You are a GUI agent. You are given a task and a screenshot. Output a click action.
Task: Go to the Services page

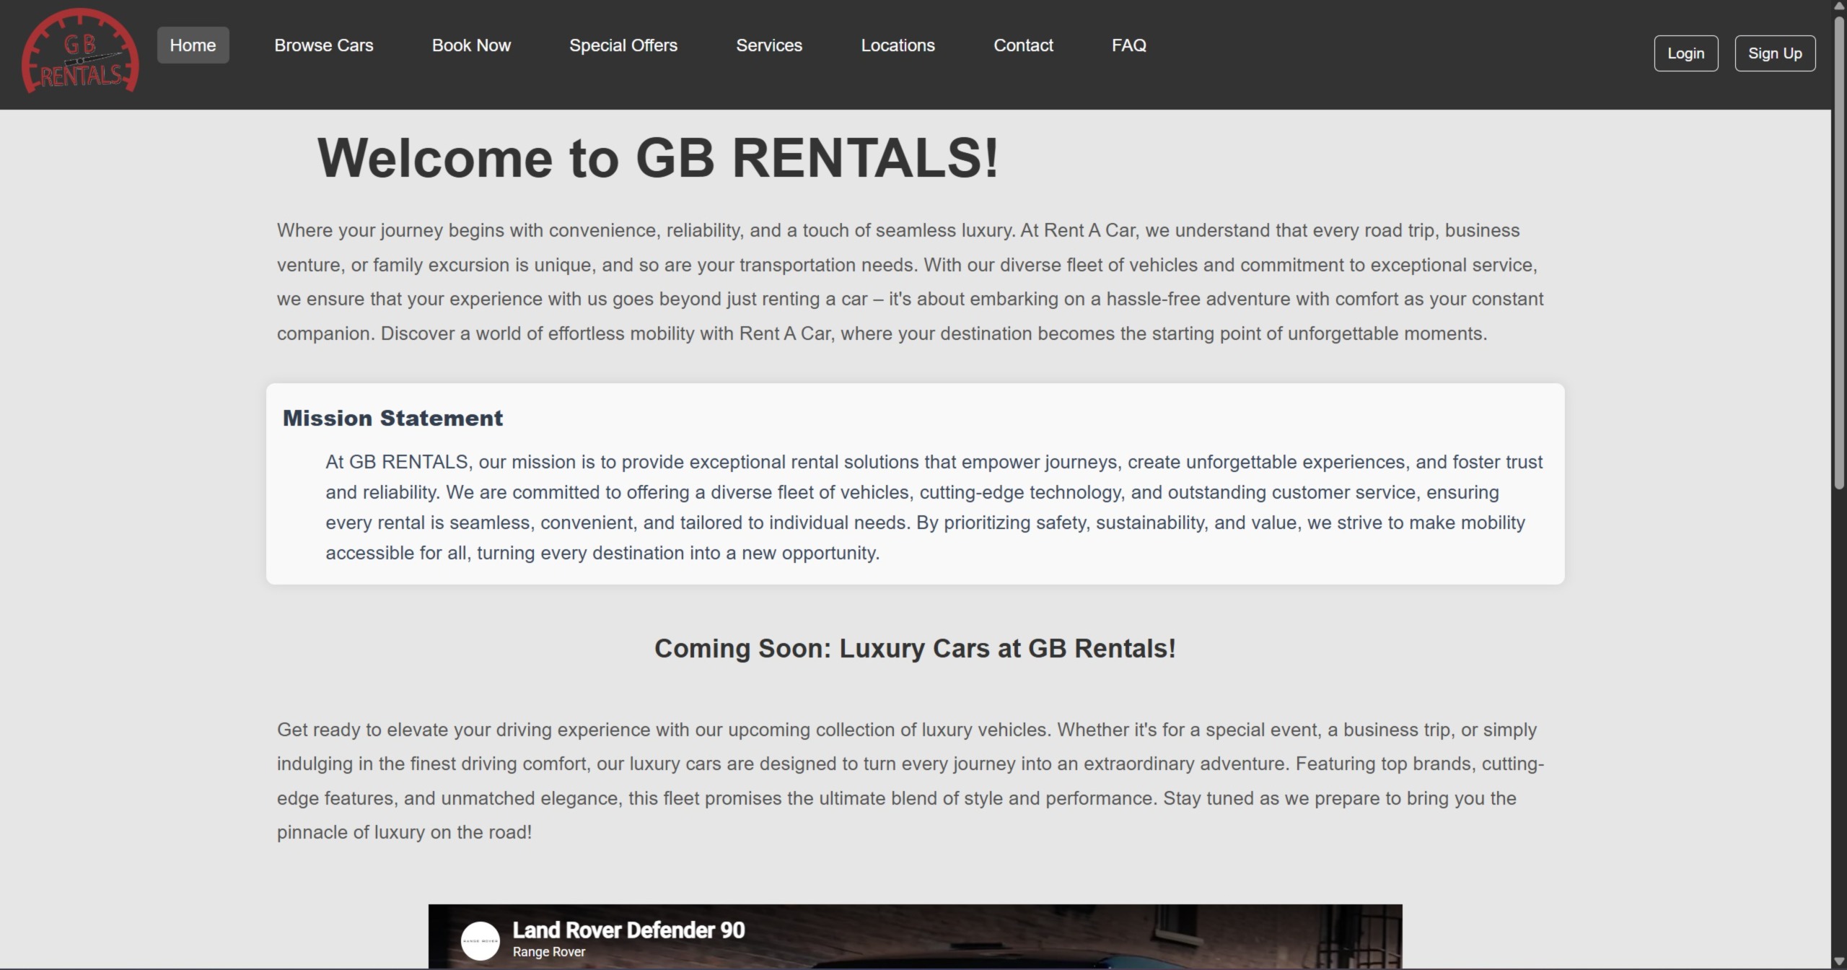click(x=768, y=45)
